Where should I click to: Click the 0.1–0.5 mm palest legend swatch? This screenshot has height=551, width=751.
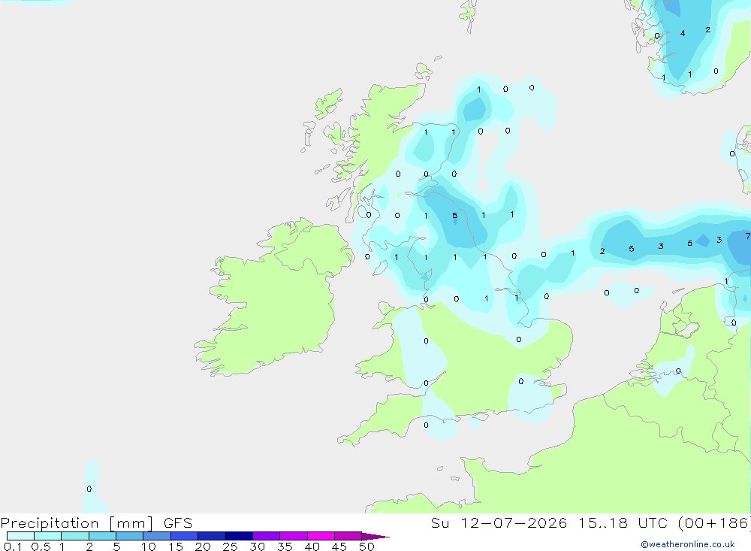tap(20, 536)
